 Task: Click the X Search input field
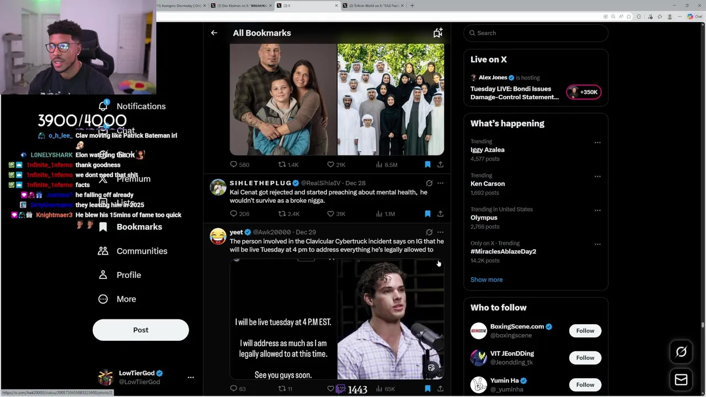pyautogui.click(x=536, y=33)
